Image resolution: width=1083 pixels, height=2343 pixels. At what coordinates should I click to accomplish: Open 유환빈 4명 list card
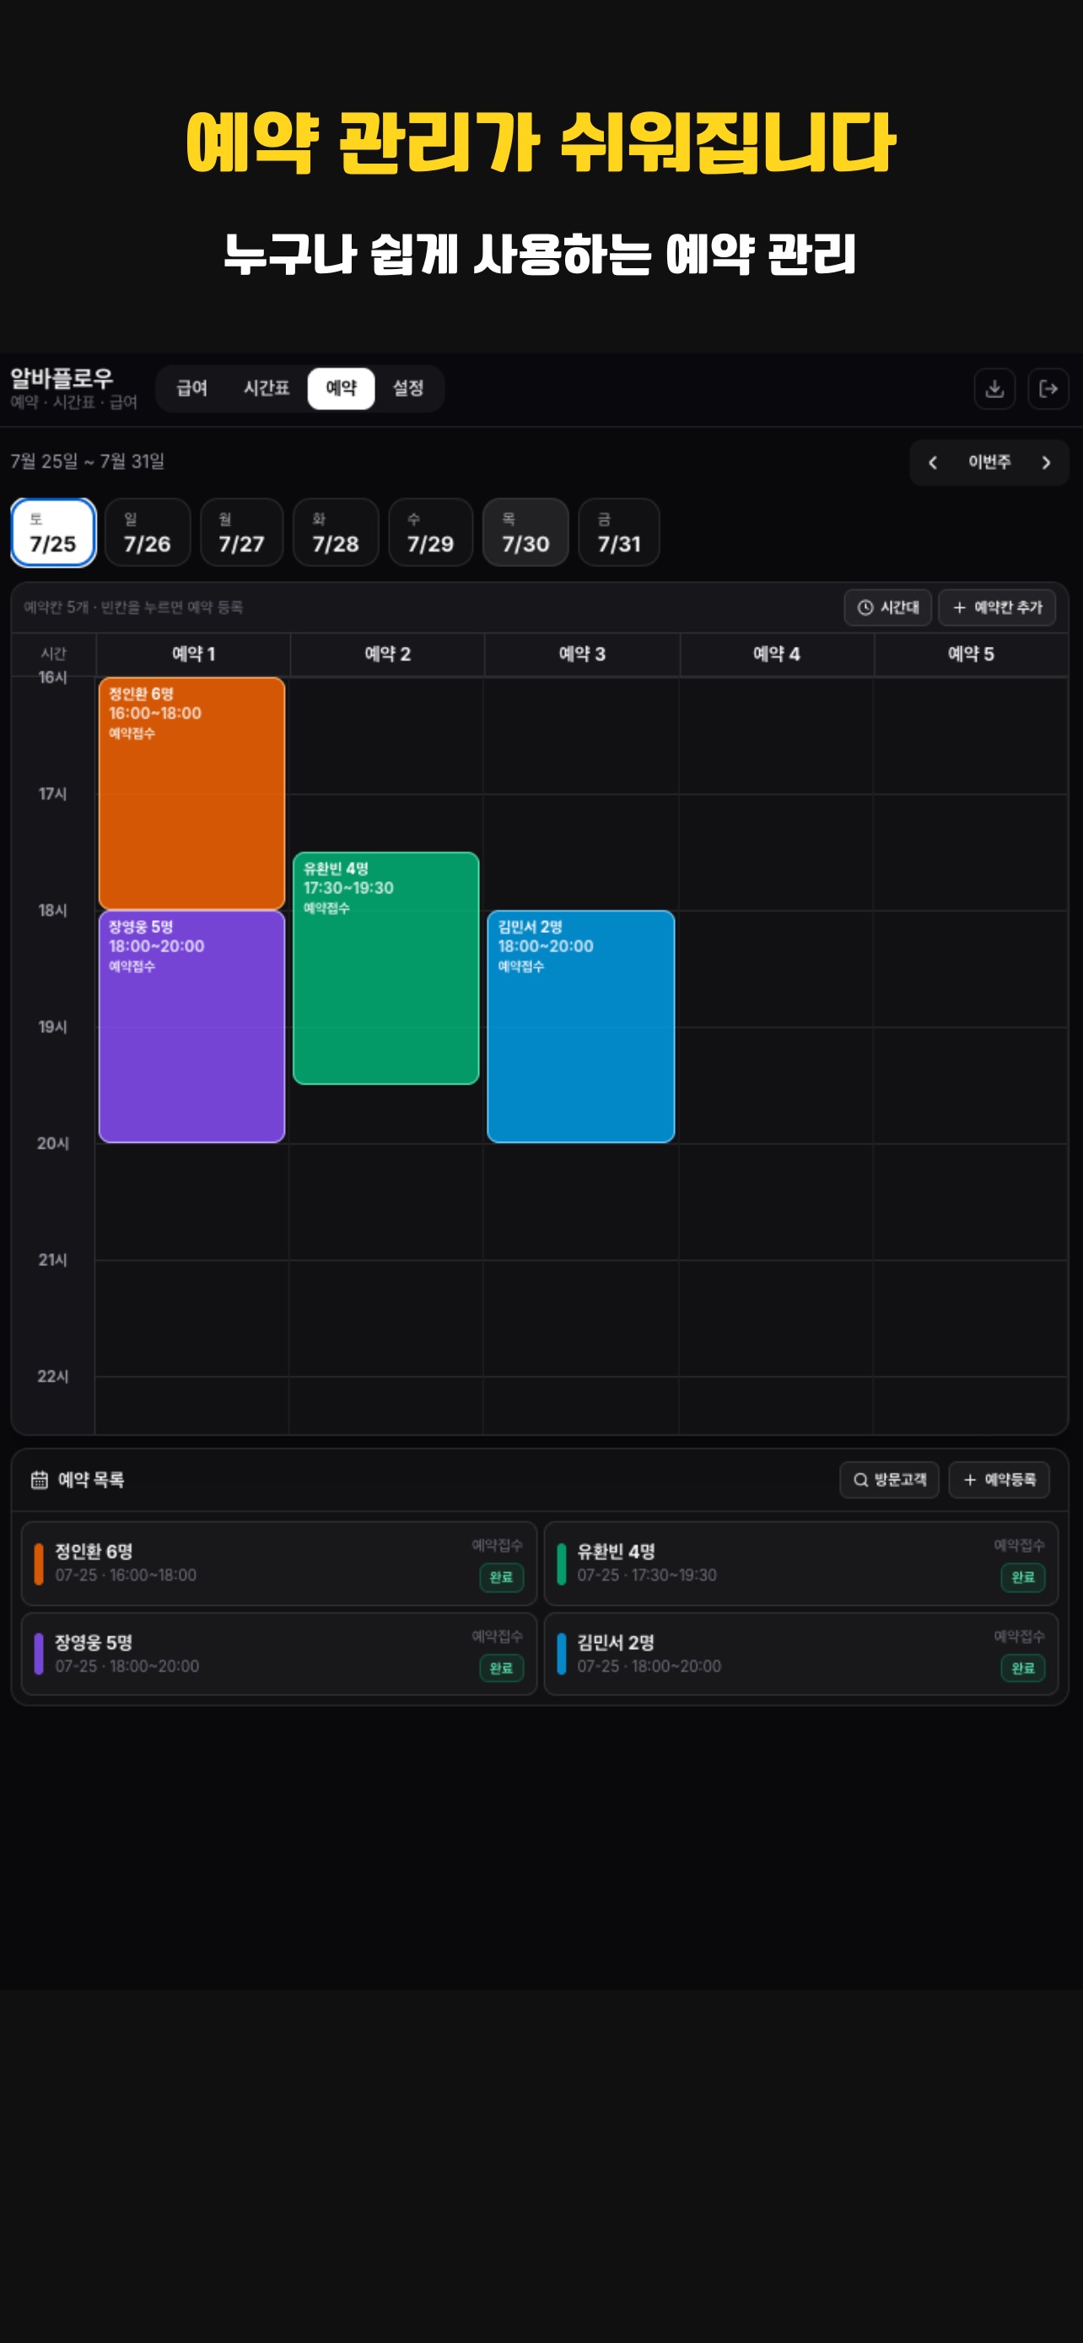coord(801,1564)
